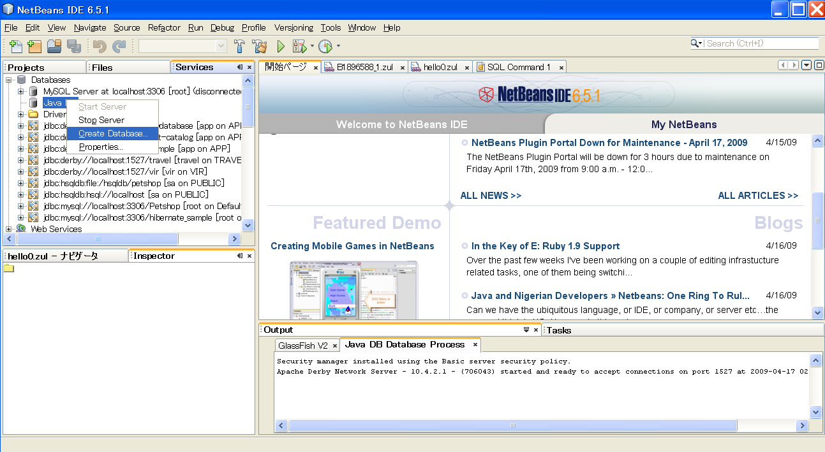Click the Services tree horizontal scrollbar thumb
825x452 pixels.
[x=98, y=238]
